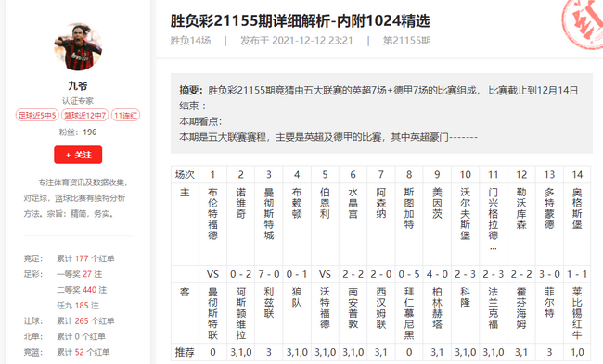Screen dimensions: 603x364
Task: Click the 北单 累计 0 个红单 row
Action: pyautogui.click(x=65, y=337)
